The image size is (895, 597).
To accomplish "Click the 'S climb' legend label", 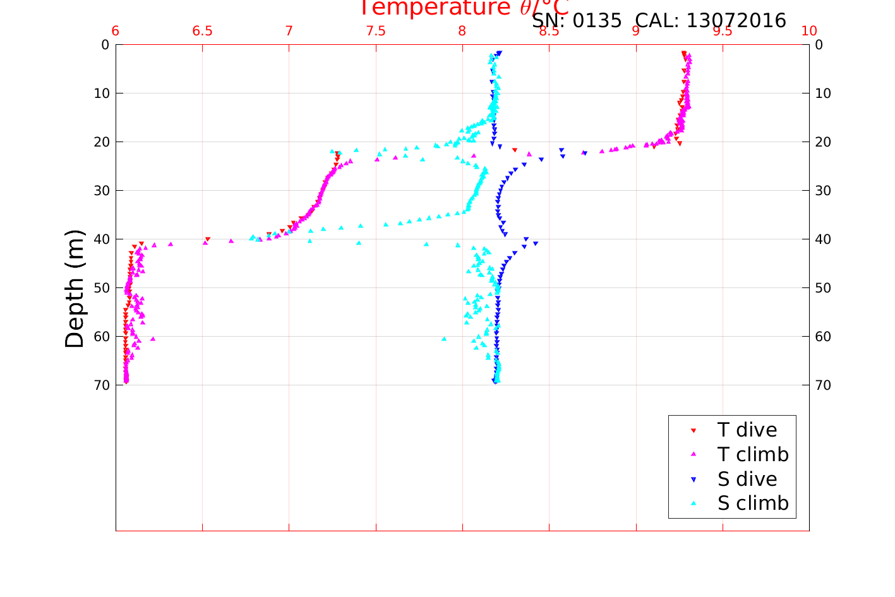I will (x=753, y=504).
